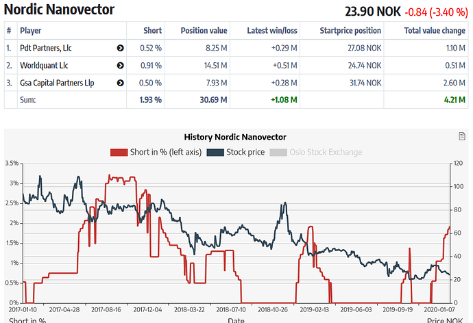Image resolution: width=473 pixels, height=323 pixels.
Task: Open the arrow icon beside Gsa Capital Partners Llp
Action: (121, 83)
